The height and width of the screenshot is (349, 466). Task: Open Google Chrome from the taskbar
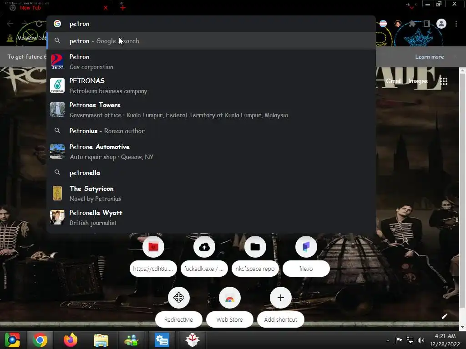tap(40, 340)
